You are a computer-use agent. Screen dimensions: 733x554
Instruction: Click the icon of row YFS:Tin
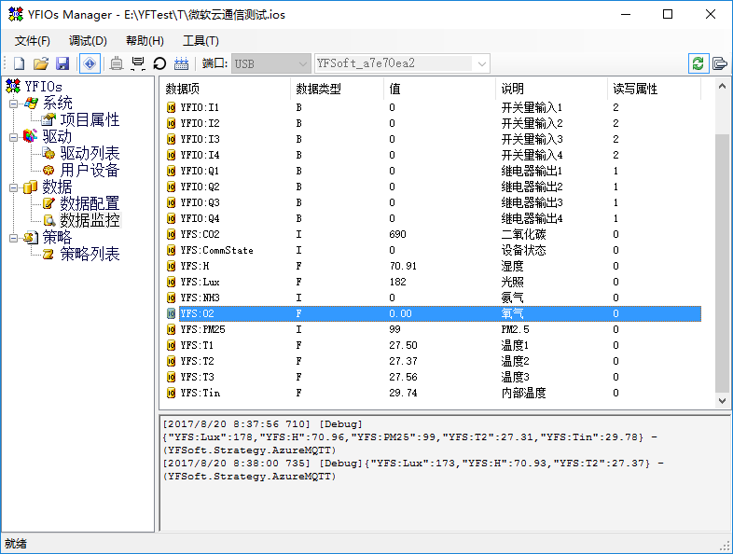click(x=171, y=394)
